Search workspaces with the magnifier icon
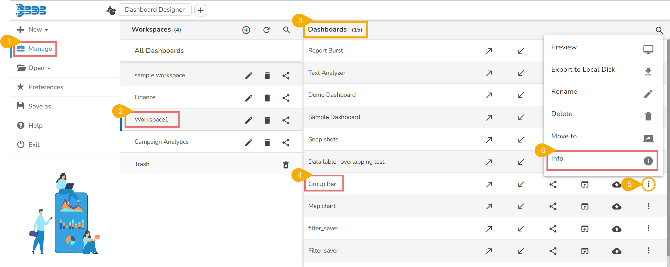Screen dimensions: 670x267 click(286, 30)
